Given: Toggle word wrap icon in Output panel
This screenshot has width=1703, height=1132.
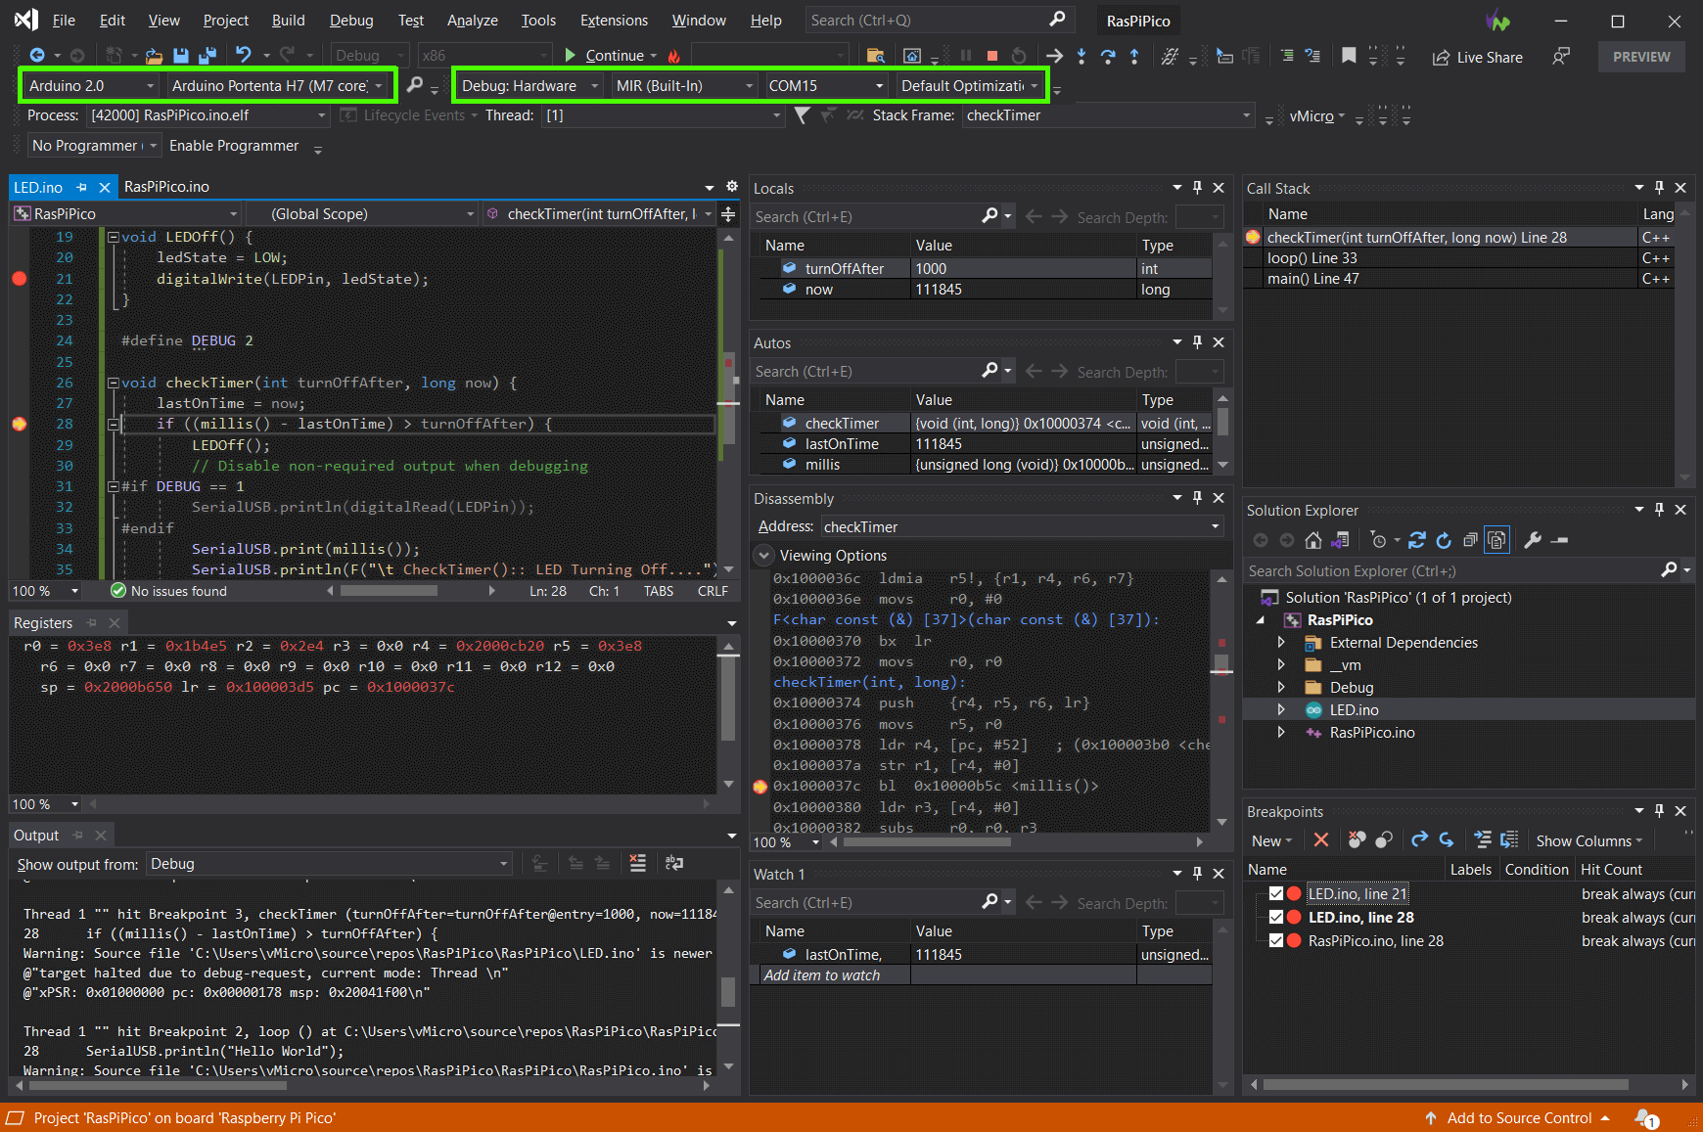Looking at the screenshot, I should click(x=674, y=863).
